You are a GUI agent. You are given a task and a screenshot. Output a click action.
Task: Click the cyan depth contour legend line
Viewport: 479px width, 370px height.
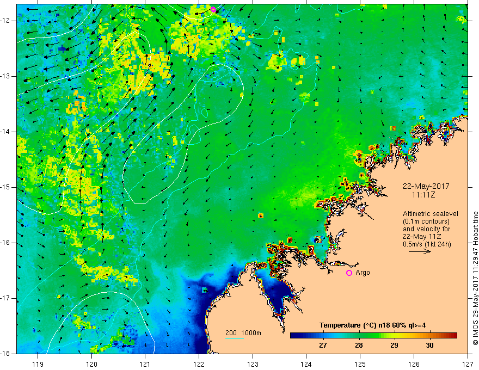tap(234, 338)
